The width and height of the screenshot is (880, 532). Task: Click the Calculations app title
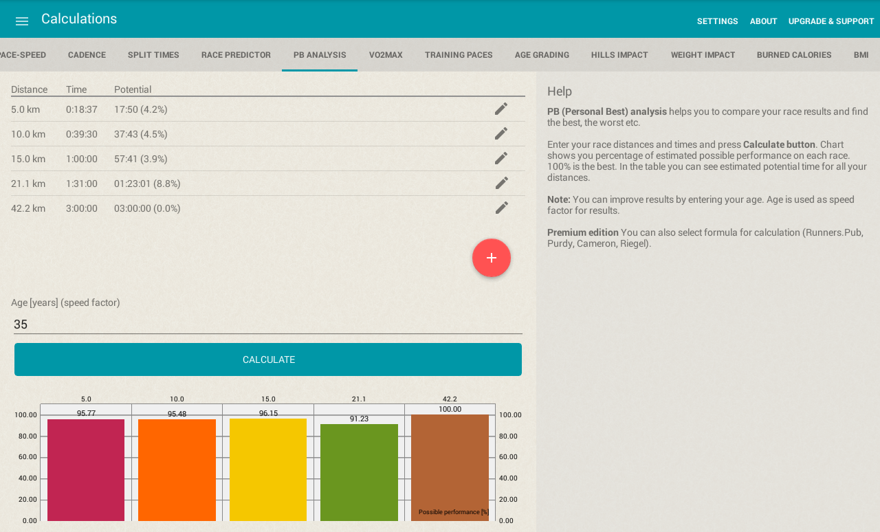(x=79, y=19)
